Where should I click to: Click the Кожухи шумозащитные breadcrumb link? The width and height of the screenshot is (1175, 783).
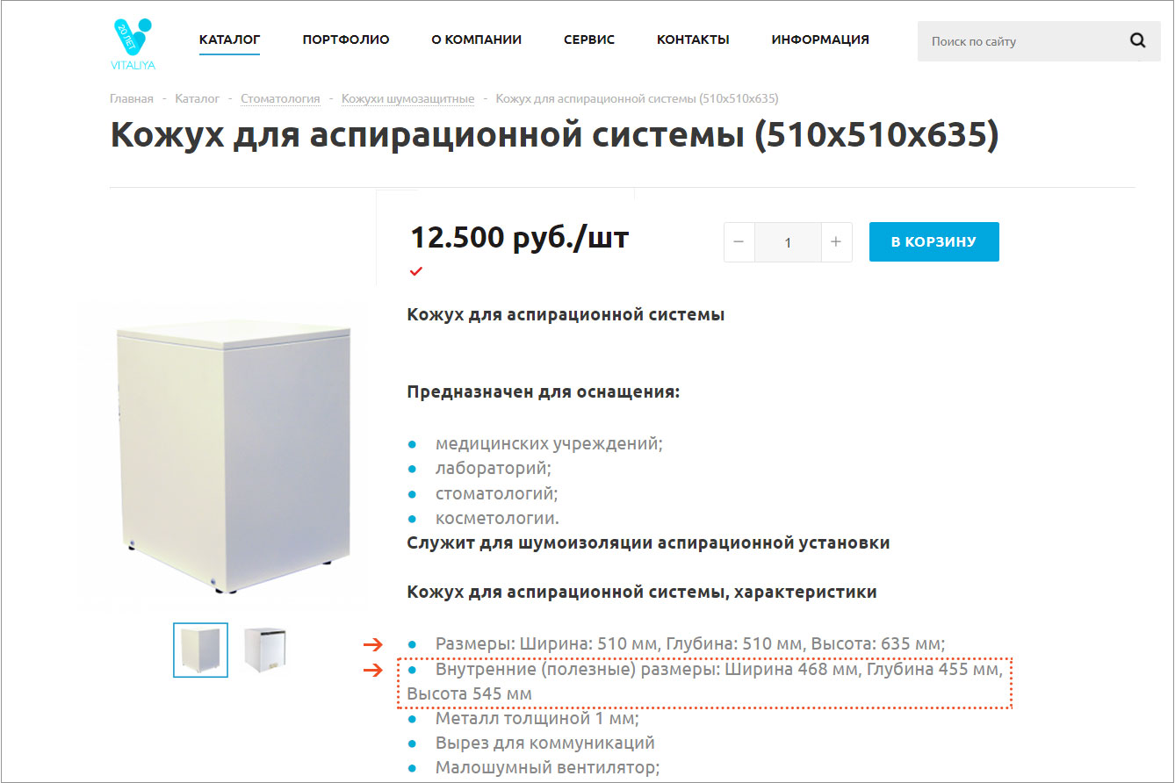tap(407, 98)
